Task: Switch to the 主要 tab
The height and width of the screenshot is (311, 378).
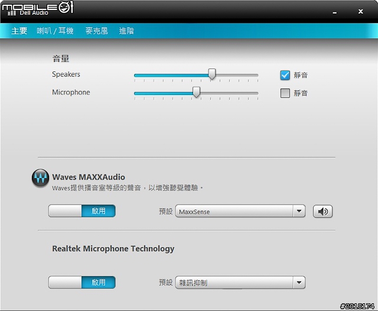Action: 19,31
